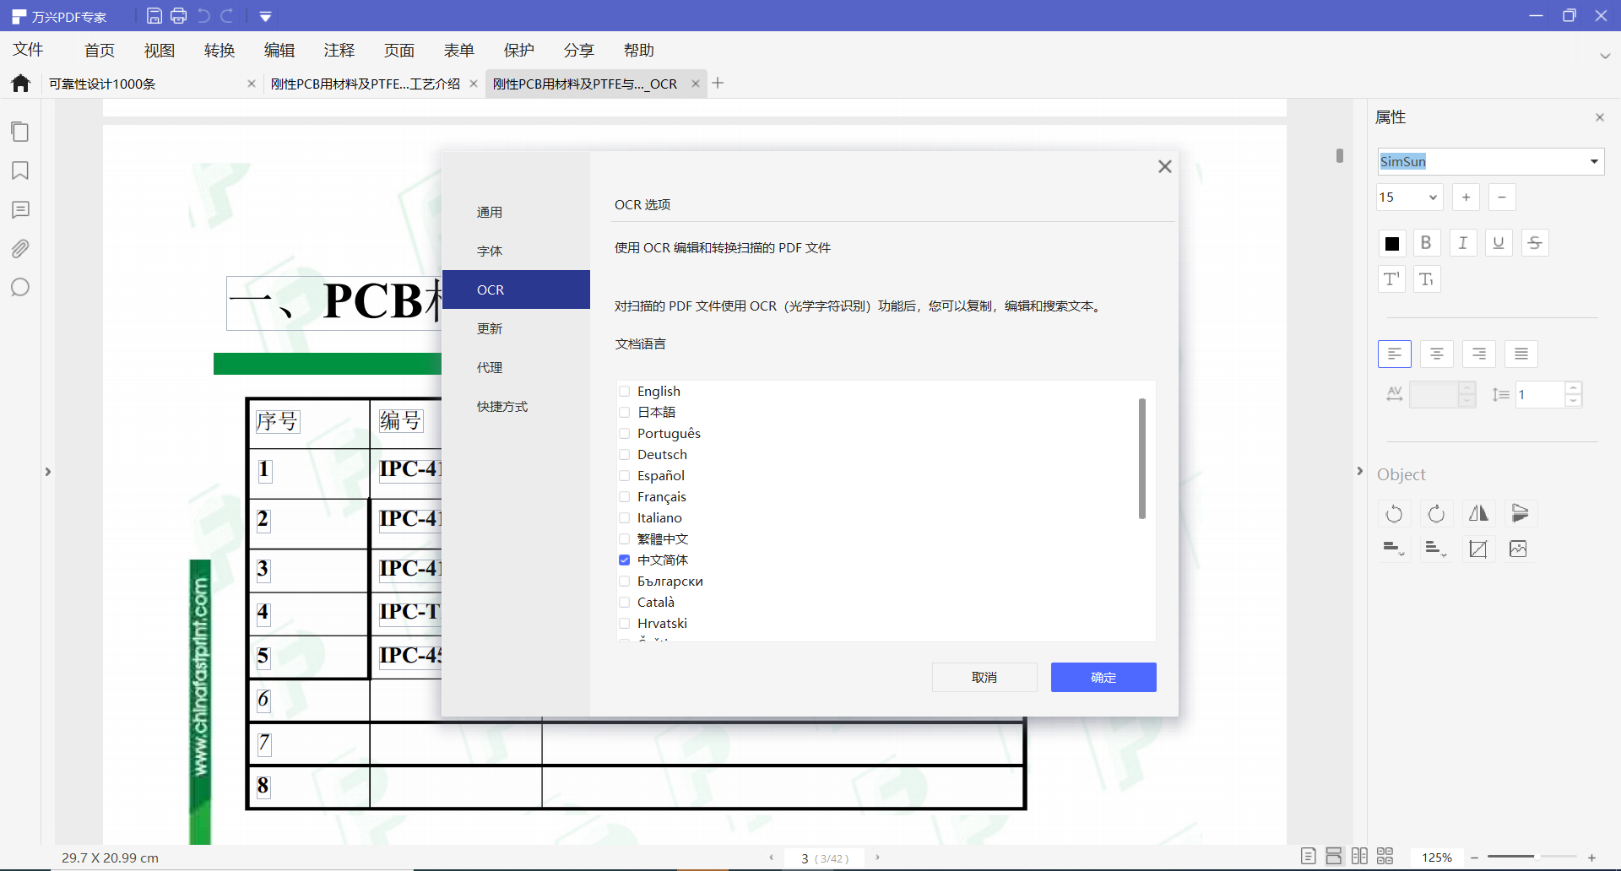Viewport: 1621px width, 871px height.
Task: Open the object align dropdown
Action: click(x=1394, y=549)
